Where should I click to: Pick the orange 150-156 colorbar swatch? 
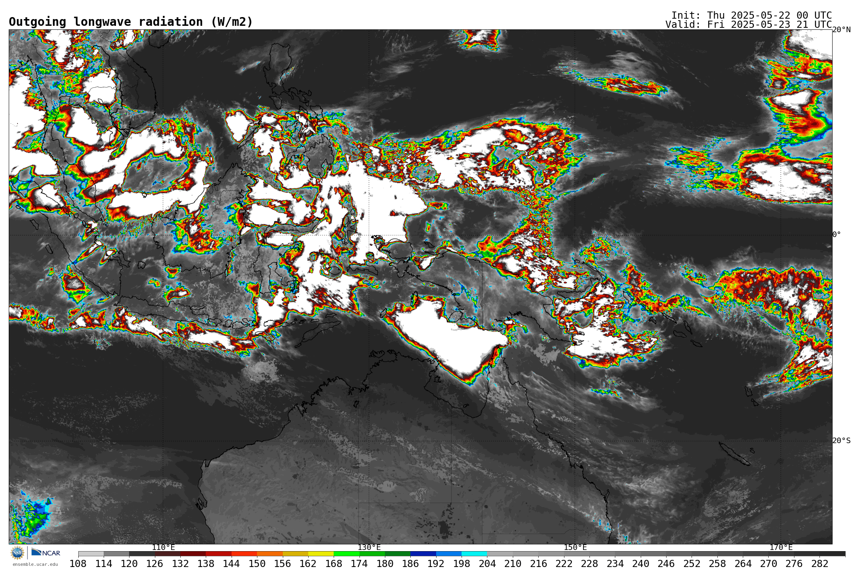point(270,554)
